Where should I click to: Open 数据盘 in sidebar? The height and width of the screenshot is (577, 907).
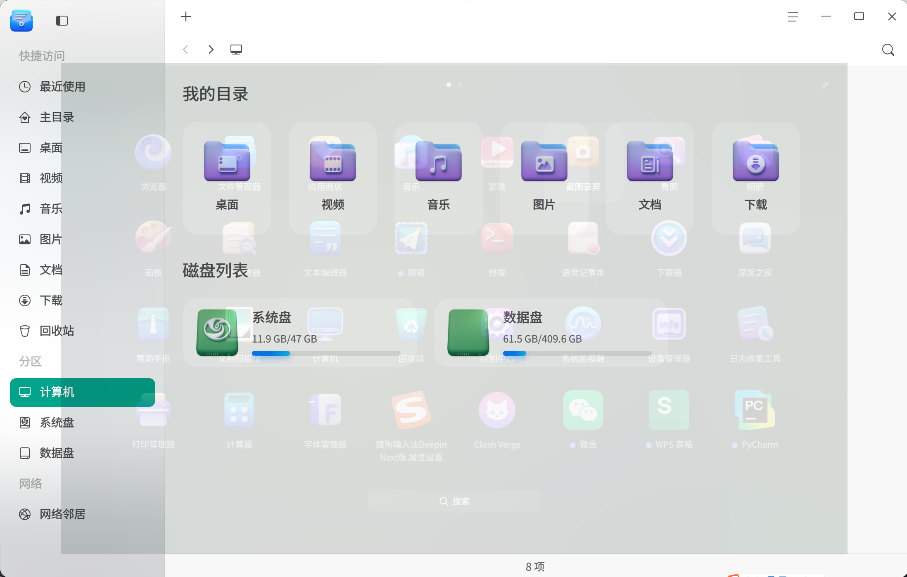pos(83,453)
